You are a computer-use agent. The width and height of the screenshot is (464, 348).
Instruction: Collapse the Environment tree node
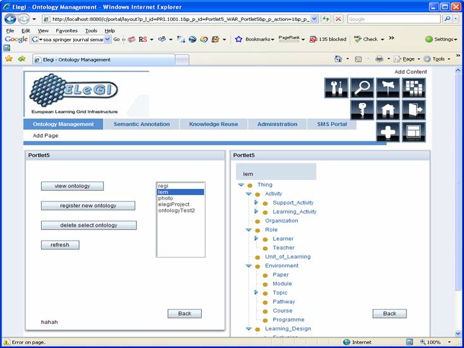click(248, 266)
